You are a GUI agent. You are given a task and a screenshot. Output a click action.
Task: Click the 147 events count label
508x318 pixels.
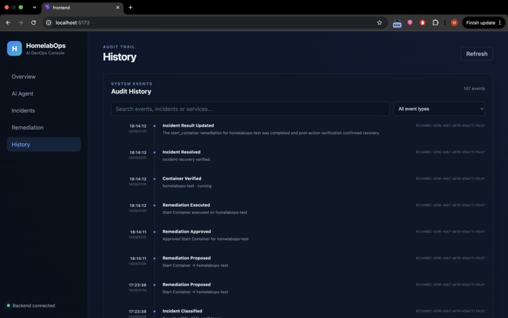click(x=474, y=88)
